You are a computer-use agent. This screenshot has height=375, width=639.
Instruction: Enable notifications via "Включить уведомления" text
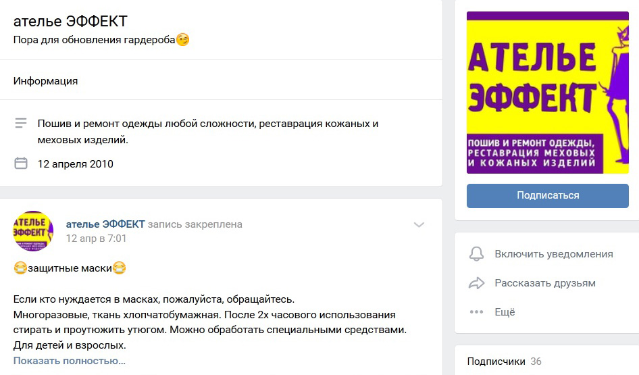(x=553, y=254)
